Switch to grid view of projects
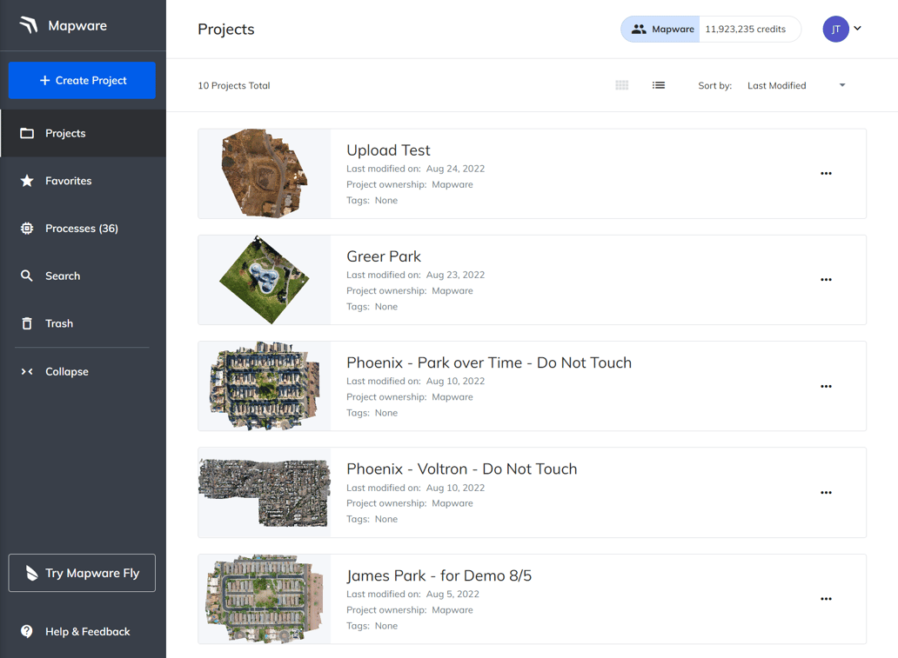This screenshot has width=898, height=658. click(621, 85)
